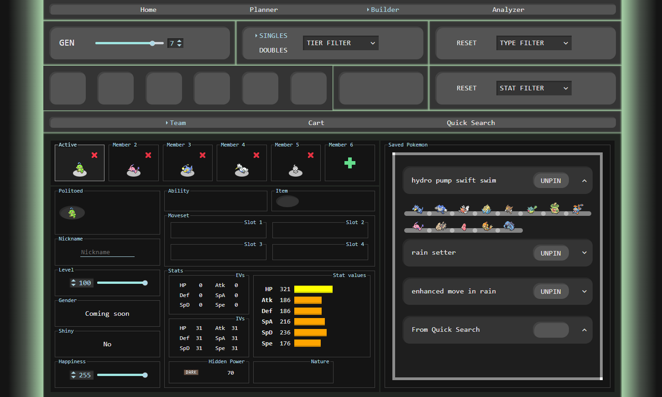Reset the type filter
Image resolution: width=662 pixels, height=397 pixels.
pos(466,43)
